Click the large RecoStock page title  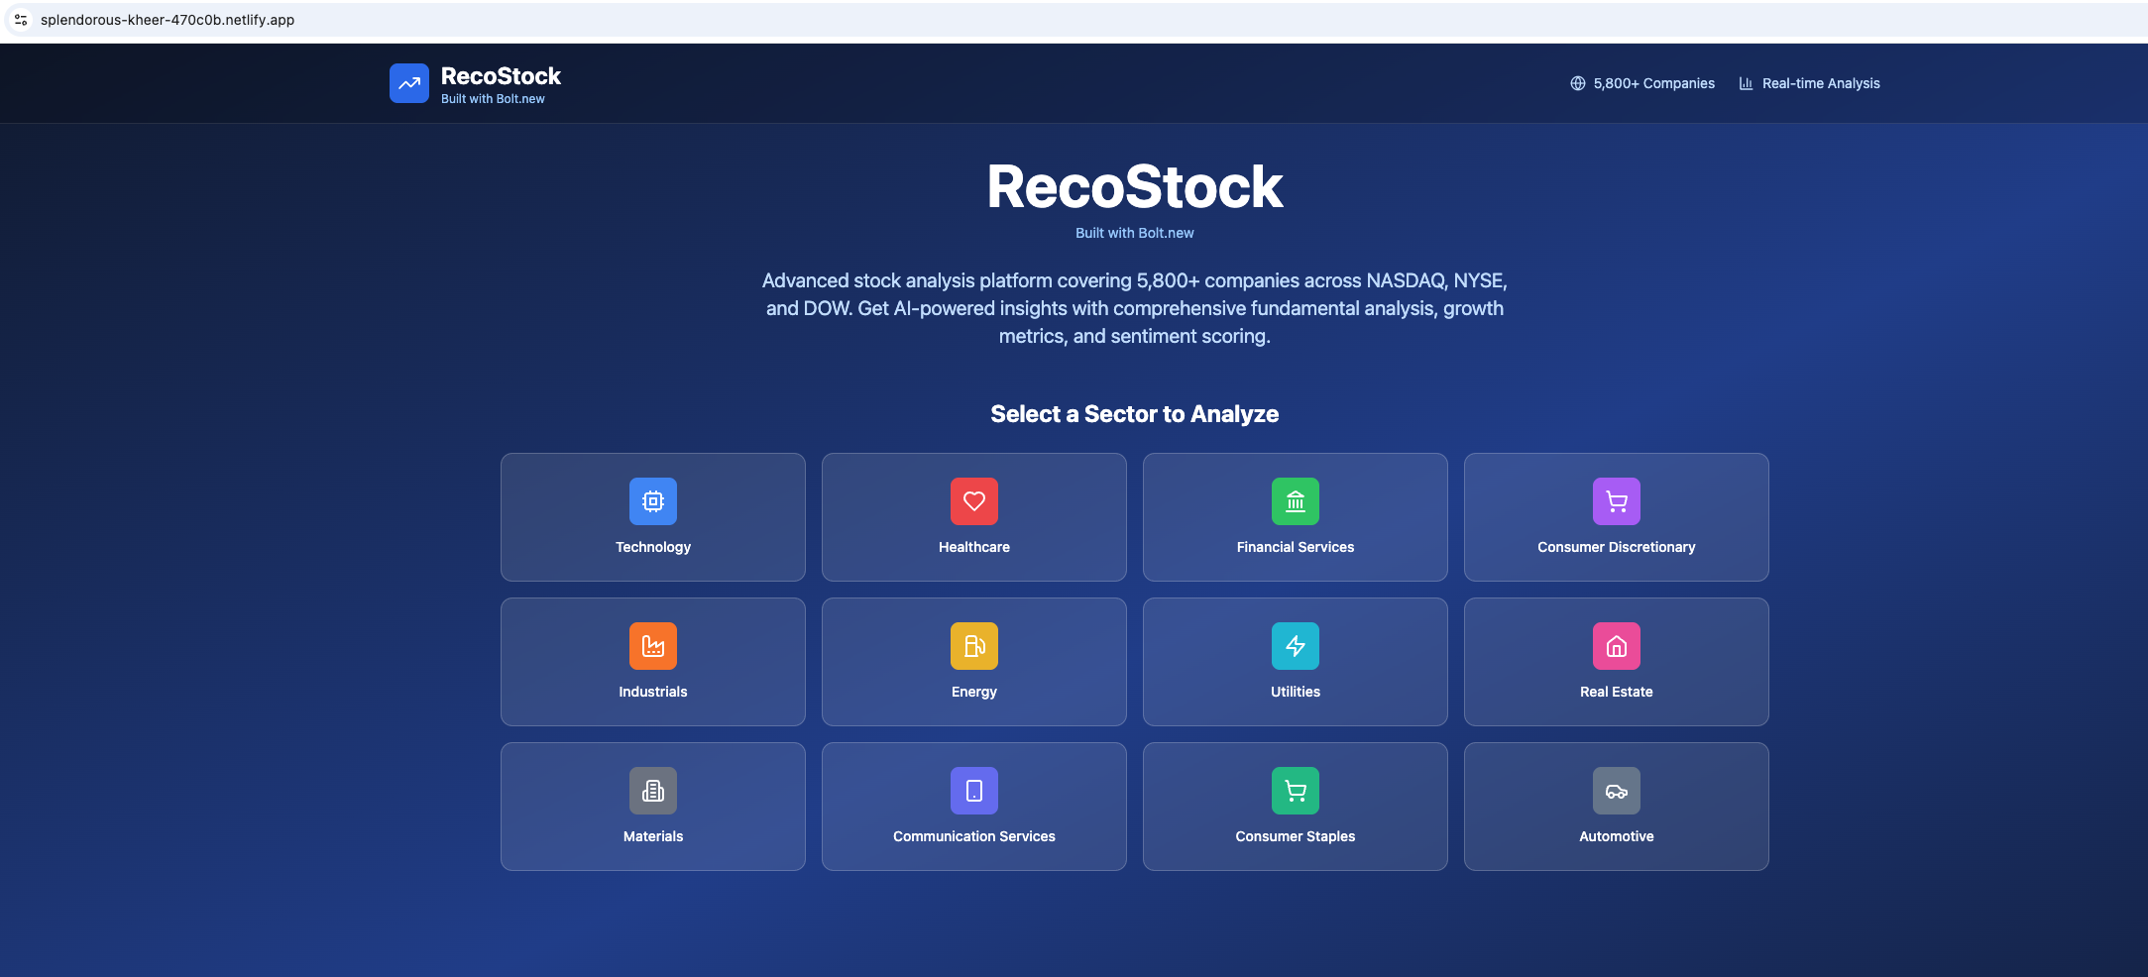pyautogui.click(x=1135, y=186)
